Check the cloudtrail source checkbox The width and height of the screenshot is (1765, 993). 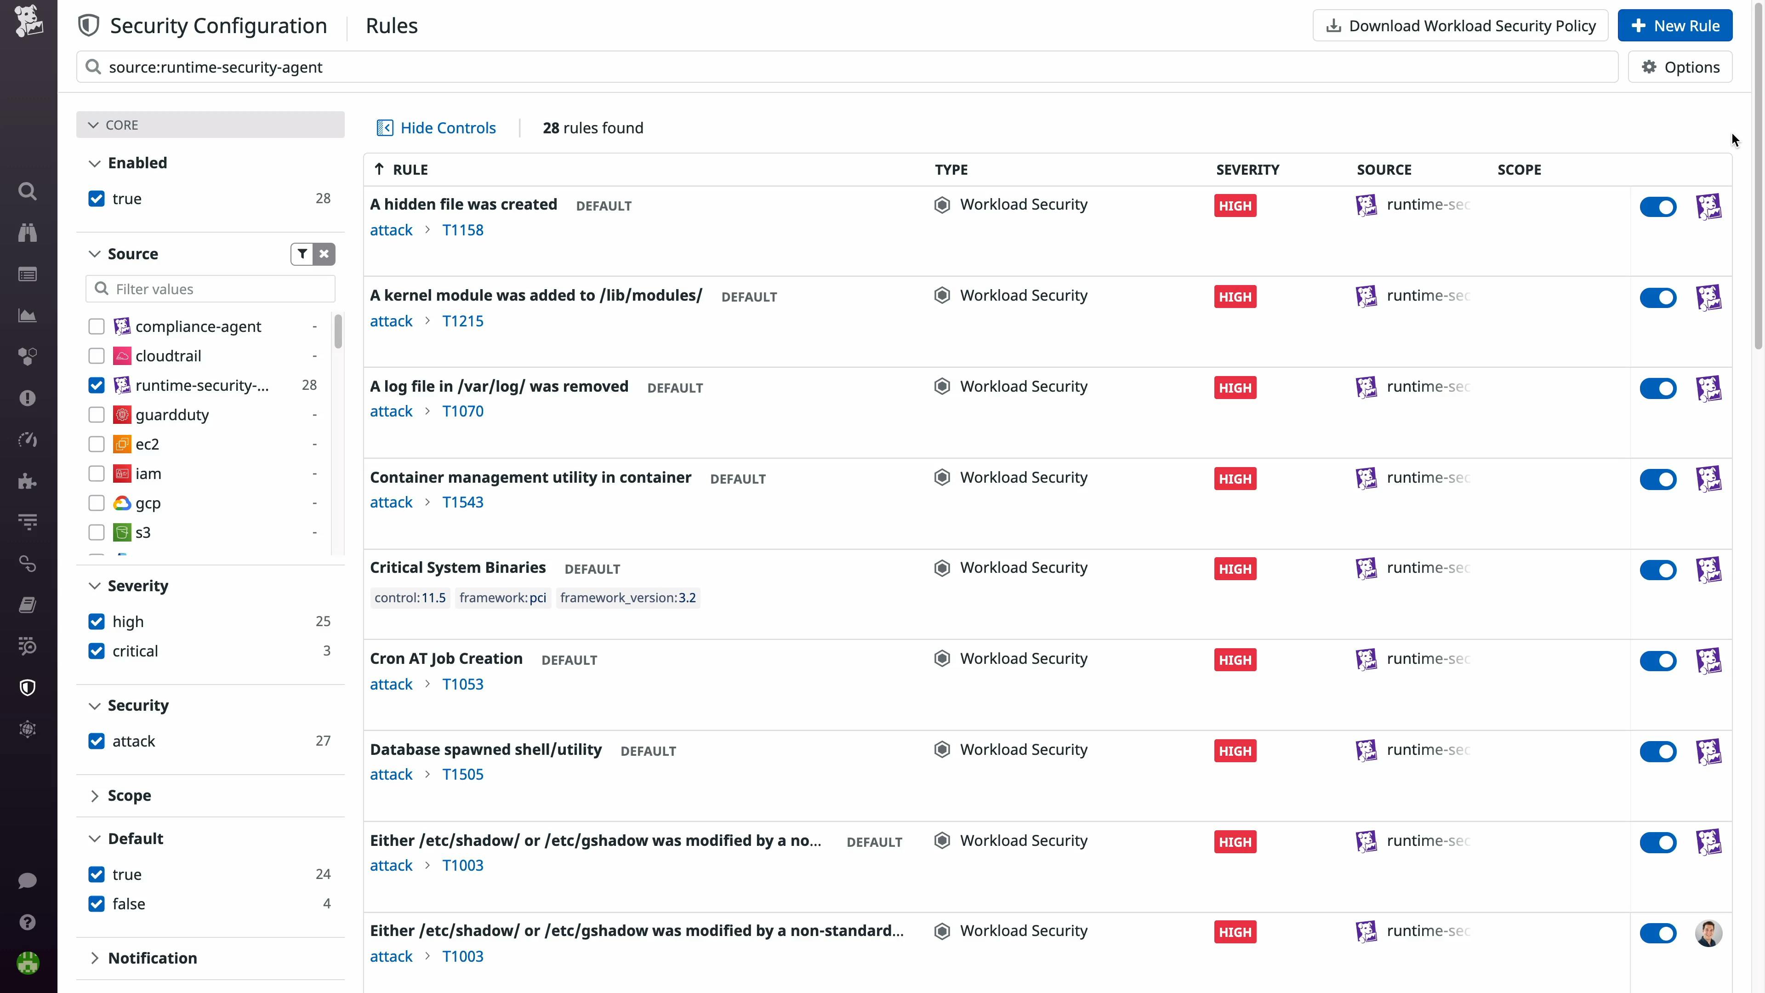point(97,356)
